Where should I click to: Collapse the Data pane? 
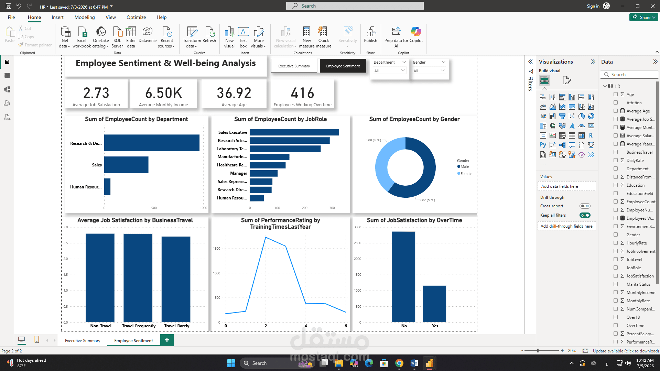pyautogui.click(x=655, y=62)
